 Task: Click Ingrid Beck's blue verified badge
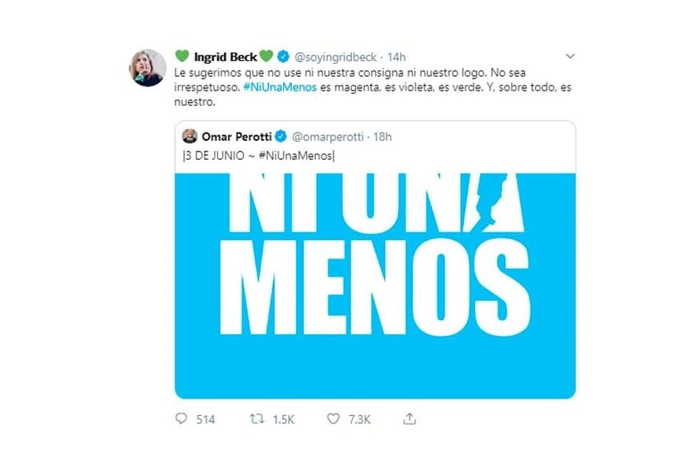(283, 56)
